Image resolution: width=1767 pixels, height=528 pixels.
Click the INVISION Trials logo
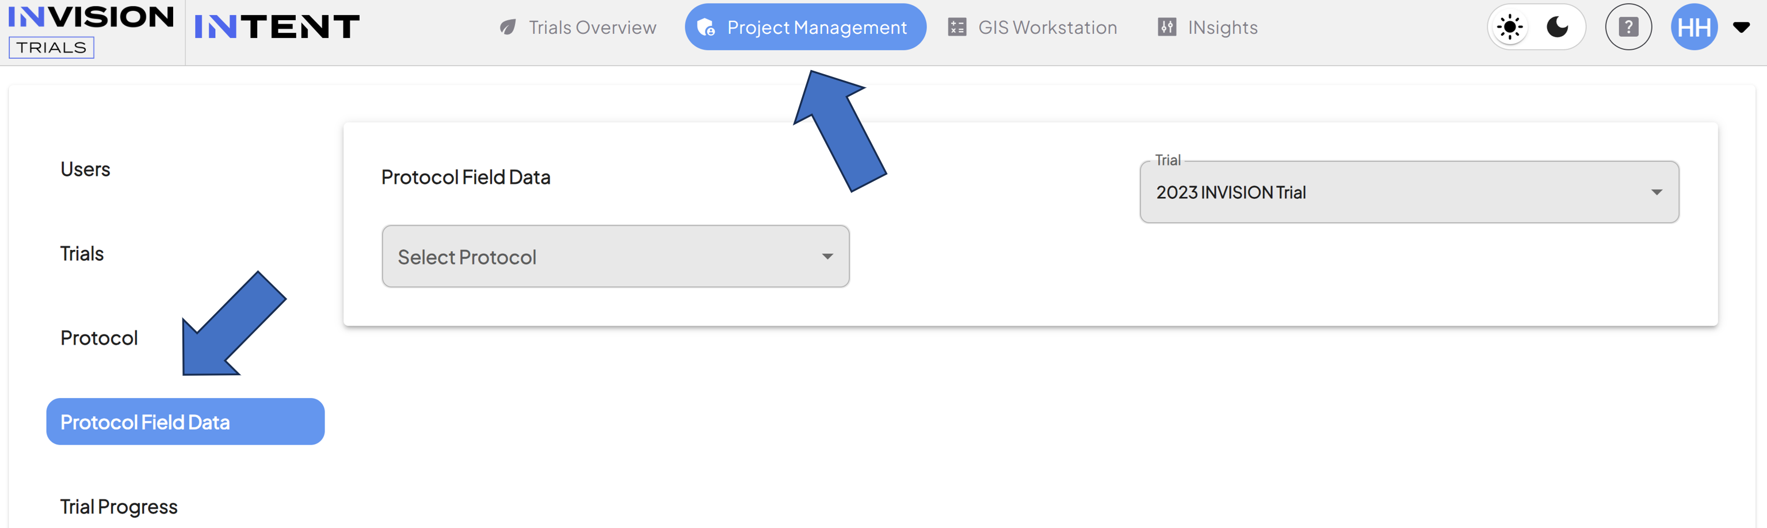pyautogui.click(x=90, y=32)
